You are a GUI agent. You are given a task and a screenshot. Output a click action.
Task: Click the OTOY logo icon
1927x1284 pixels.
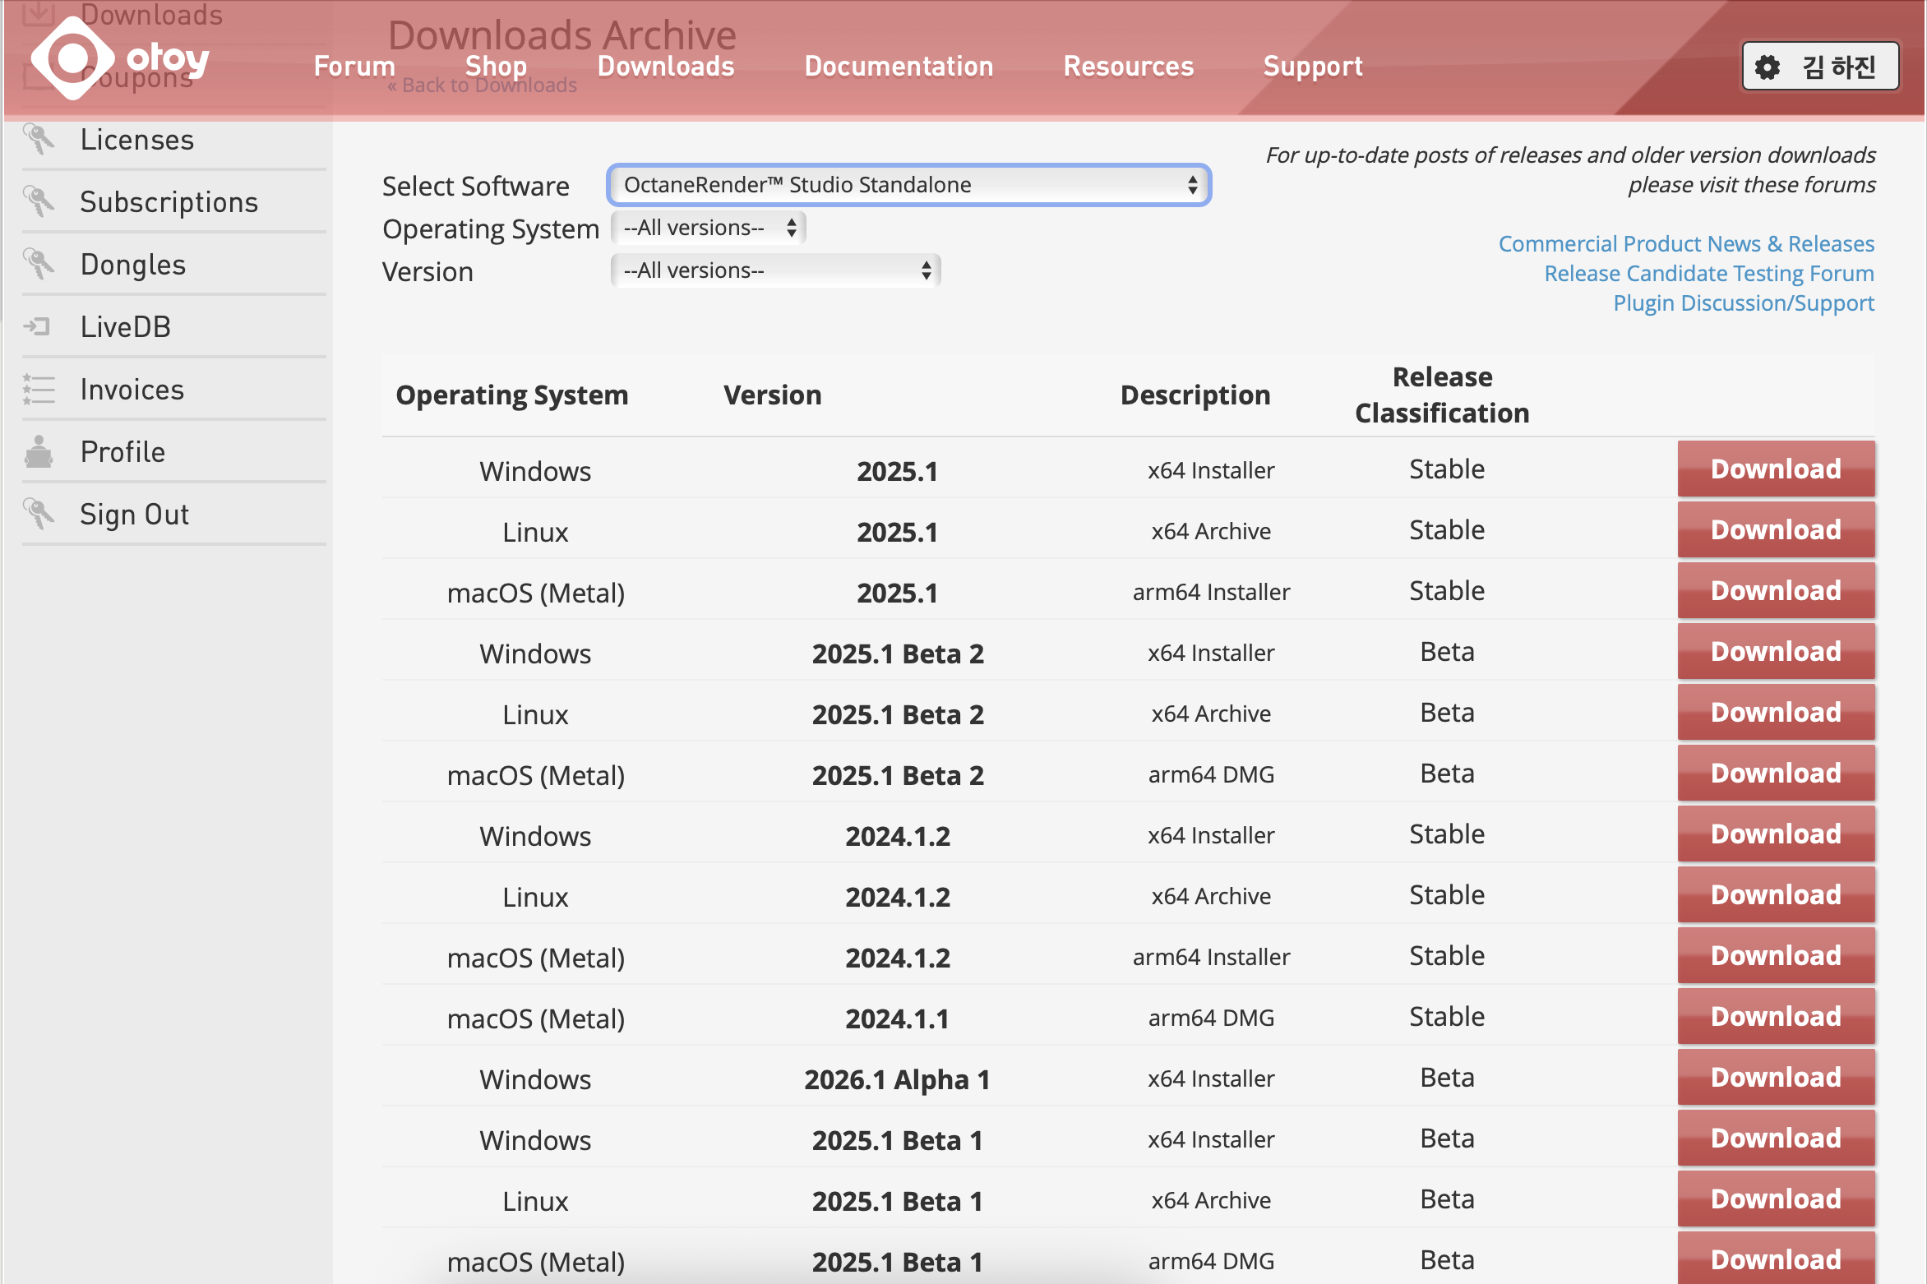tap(72, 58)
